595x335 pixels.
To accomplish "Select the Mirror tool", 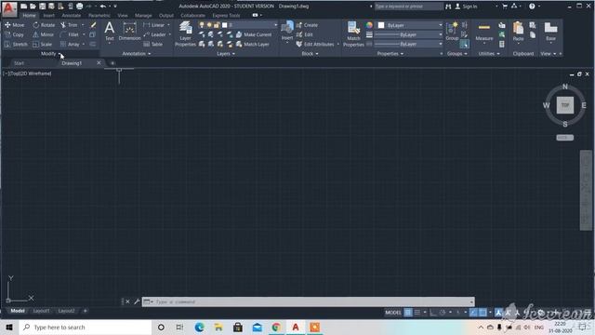I will (x=43, y=34).
